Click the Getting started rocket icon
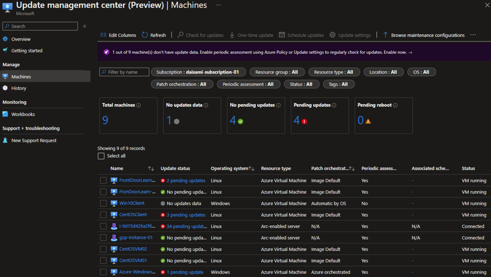Viewport: 491px width, 277px height. 5,51
